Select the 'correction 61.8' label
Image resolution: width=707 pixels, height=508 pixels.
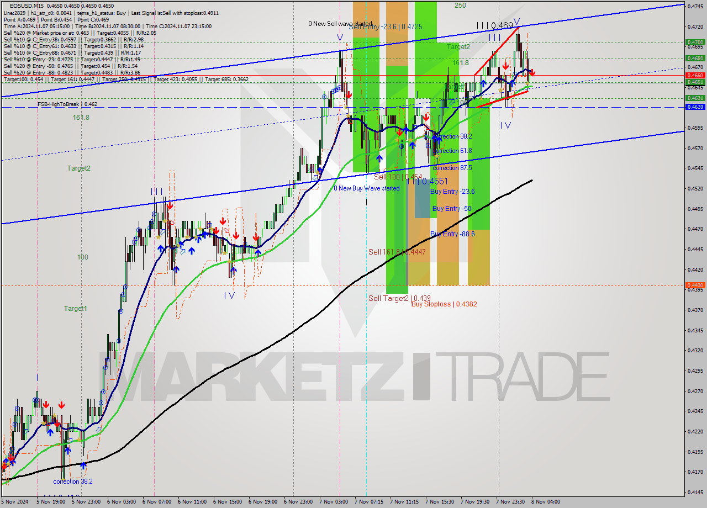(453, 151)
